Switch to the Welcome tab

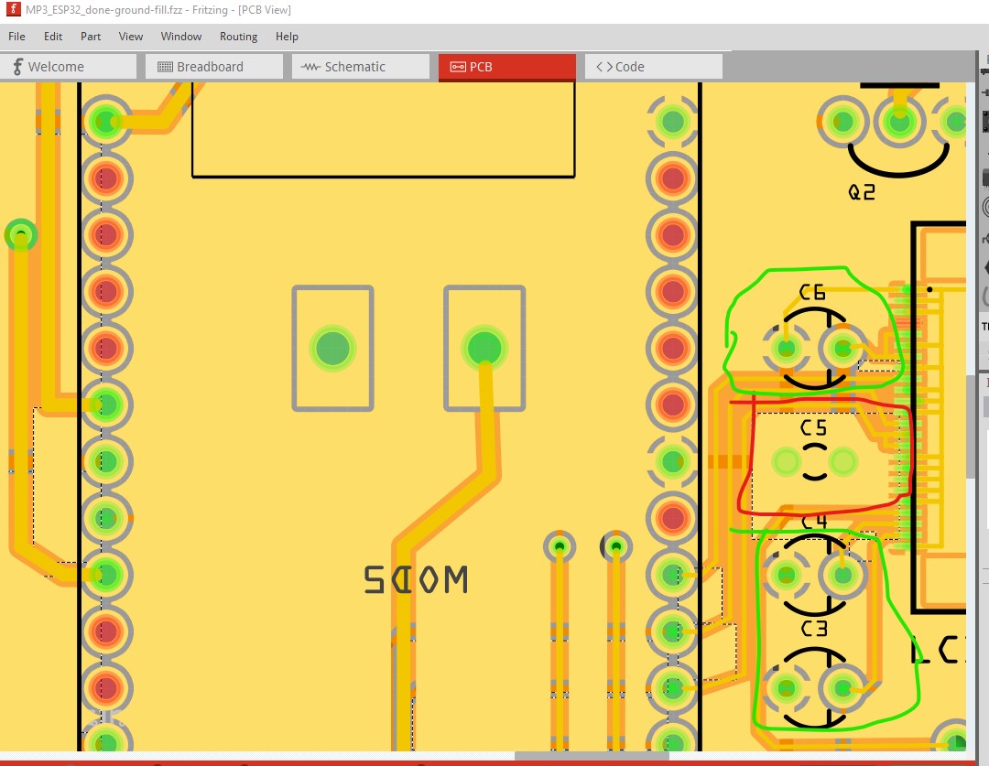(69, 67)
